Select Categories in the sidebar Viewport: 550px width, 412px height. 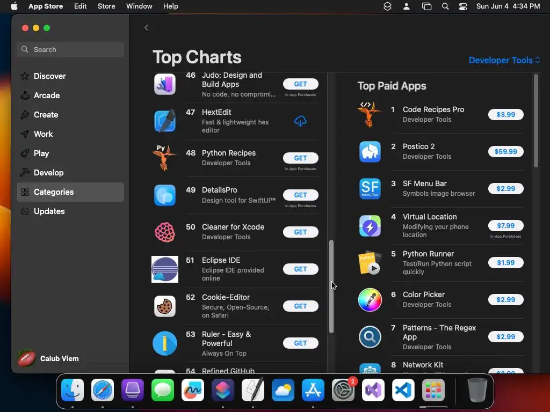tap(70, 192)
